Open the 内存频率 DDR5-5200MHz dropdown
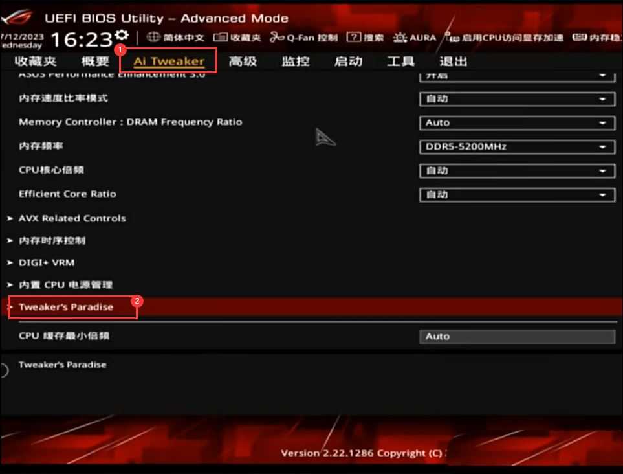The width and height of the screenshot is (623, 474). 517,147
